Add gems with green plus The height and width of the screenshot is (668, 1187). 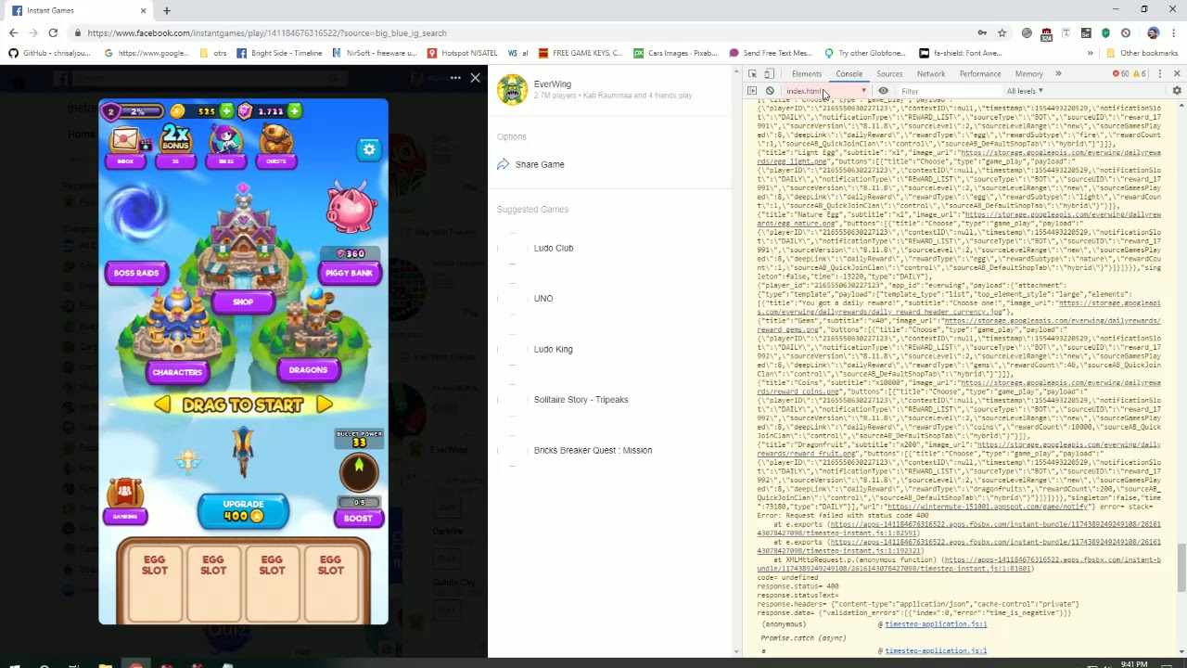pyautogui.click(x=294, y=111)
